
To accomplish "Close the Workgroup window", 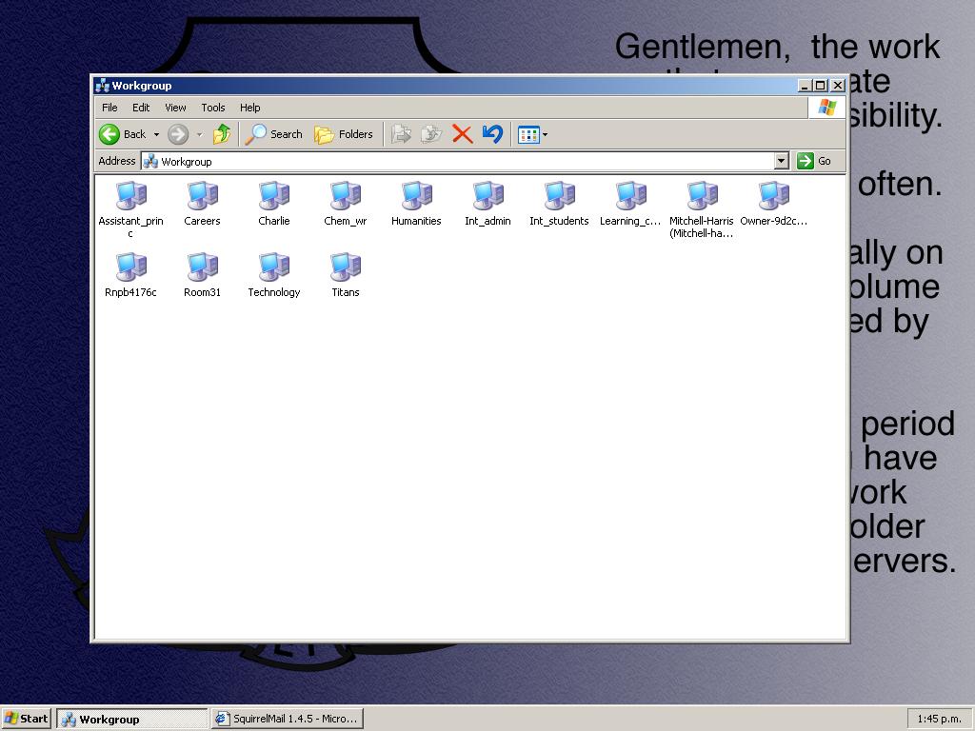I will [x=838, y=86].
